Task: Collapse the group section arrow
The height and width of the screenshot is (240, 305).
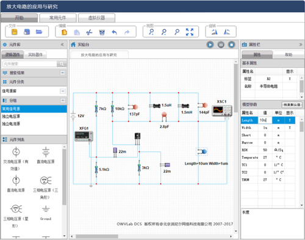Action: point(63,100)
